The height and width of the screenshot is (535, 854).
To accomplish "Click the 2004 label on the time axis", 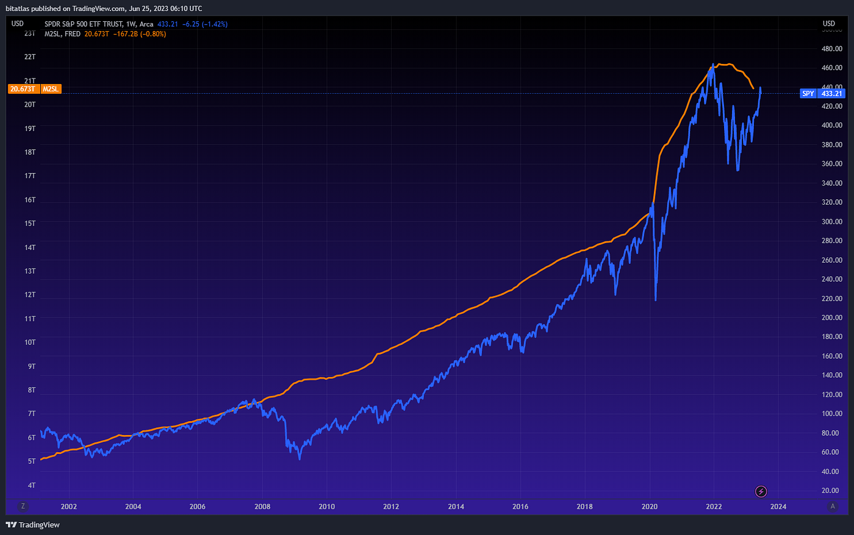I will [x=133, y=506].
